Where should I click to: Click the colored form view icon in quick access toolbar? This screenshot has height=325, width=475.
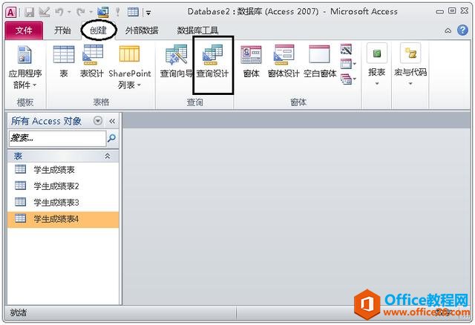103,12
